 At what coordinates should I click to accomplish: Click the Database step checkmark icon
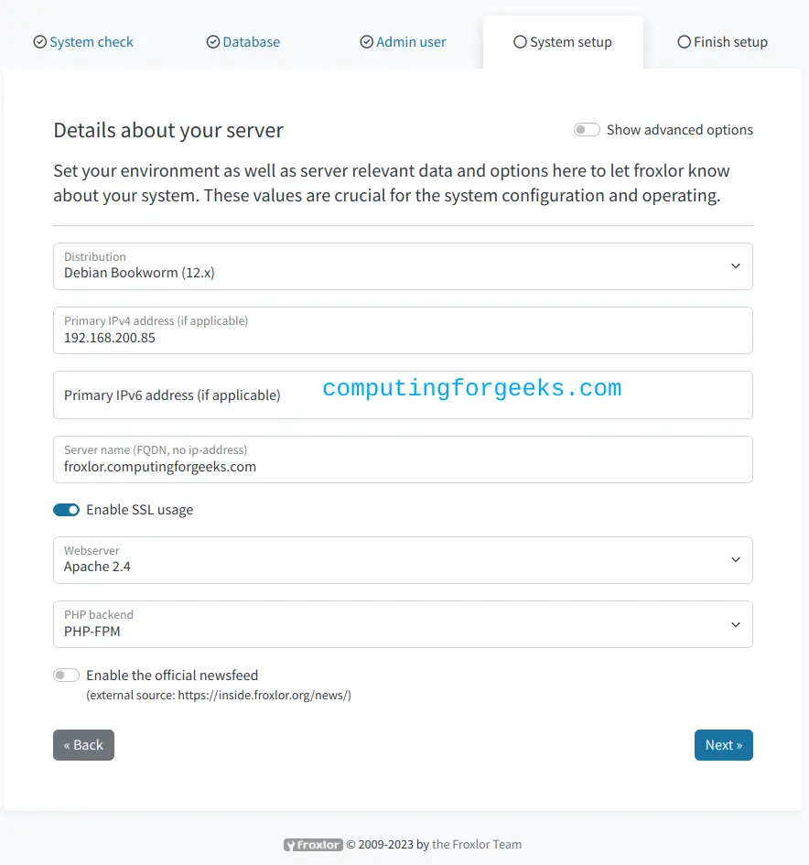tap(213, 42)
